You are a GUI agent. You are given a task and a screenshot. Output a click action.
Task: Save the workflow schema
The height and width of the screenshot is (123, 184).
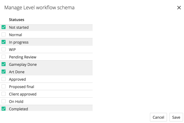click(176, 117)
